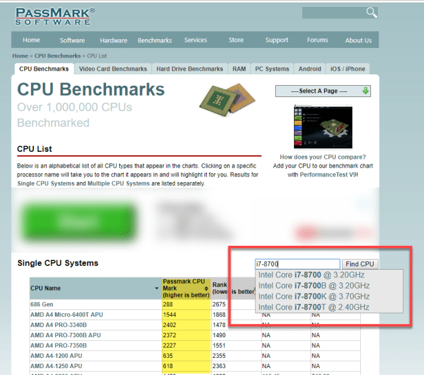Open PerformanceTest V9 link
This screenshot has height=375, width=424.
329,175
